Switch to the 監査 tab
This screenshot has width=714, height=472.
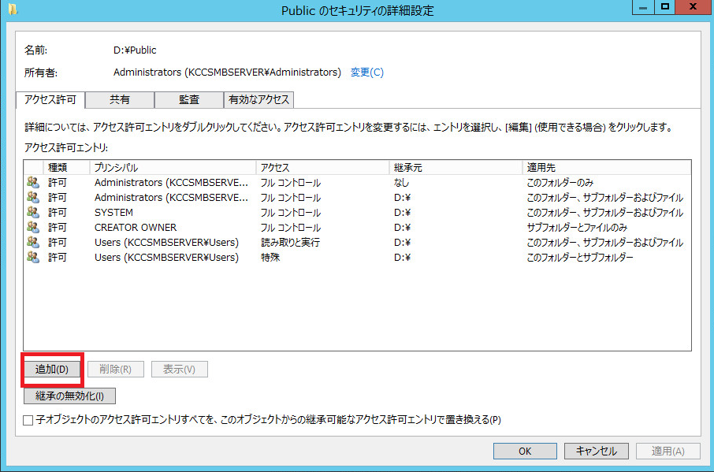(188, 100)
